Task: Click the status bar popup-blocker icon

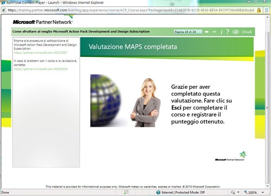Action: (126, 192)
